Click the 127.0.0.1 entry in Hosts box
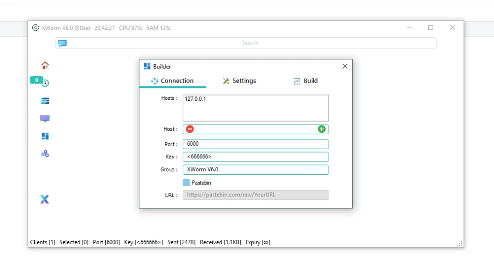 [195, 99]
